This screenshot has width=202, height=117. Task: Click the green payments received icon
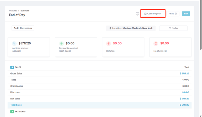[61, 44]
